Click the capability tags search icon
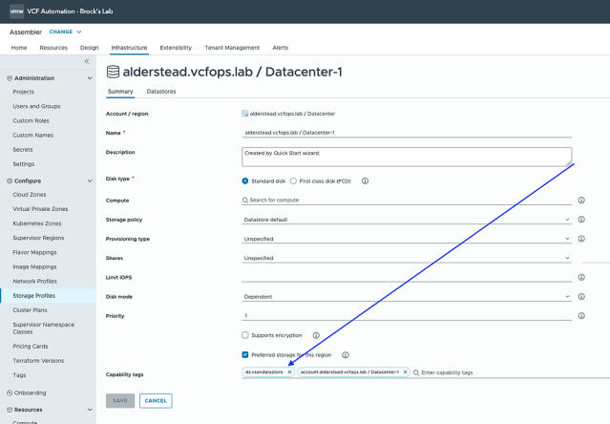 point(416,372)
